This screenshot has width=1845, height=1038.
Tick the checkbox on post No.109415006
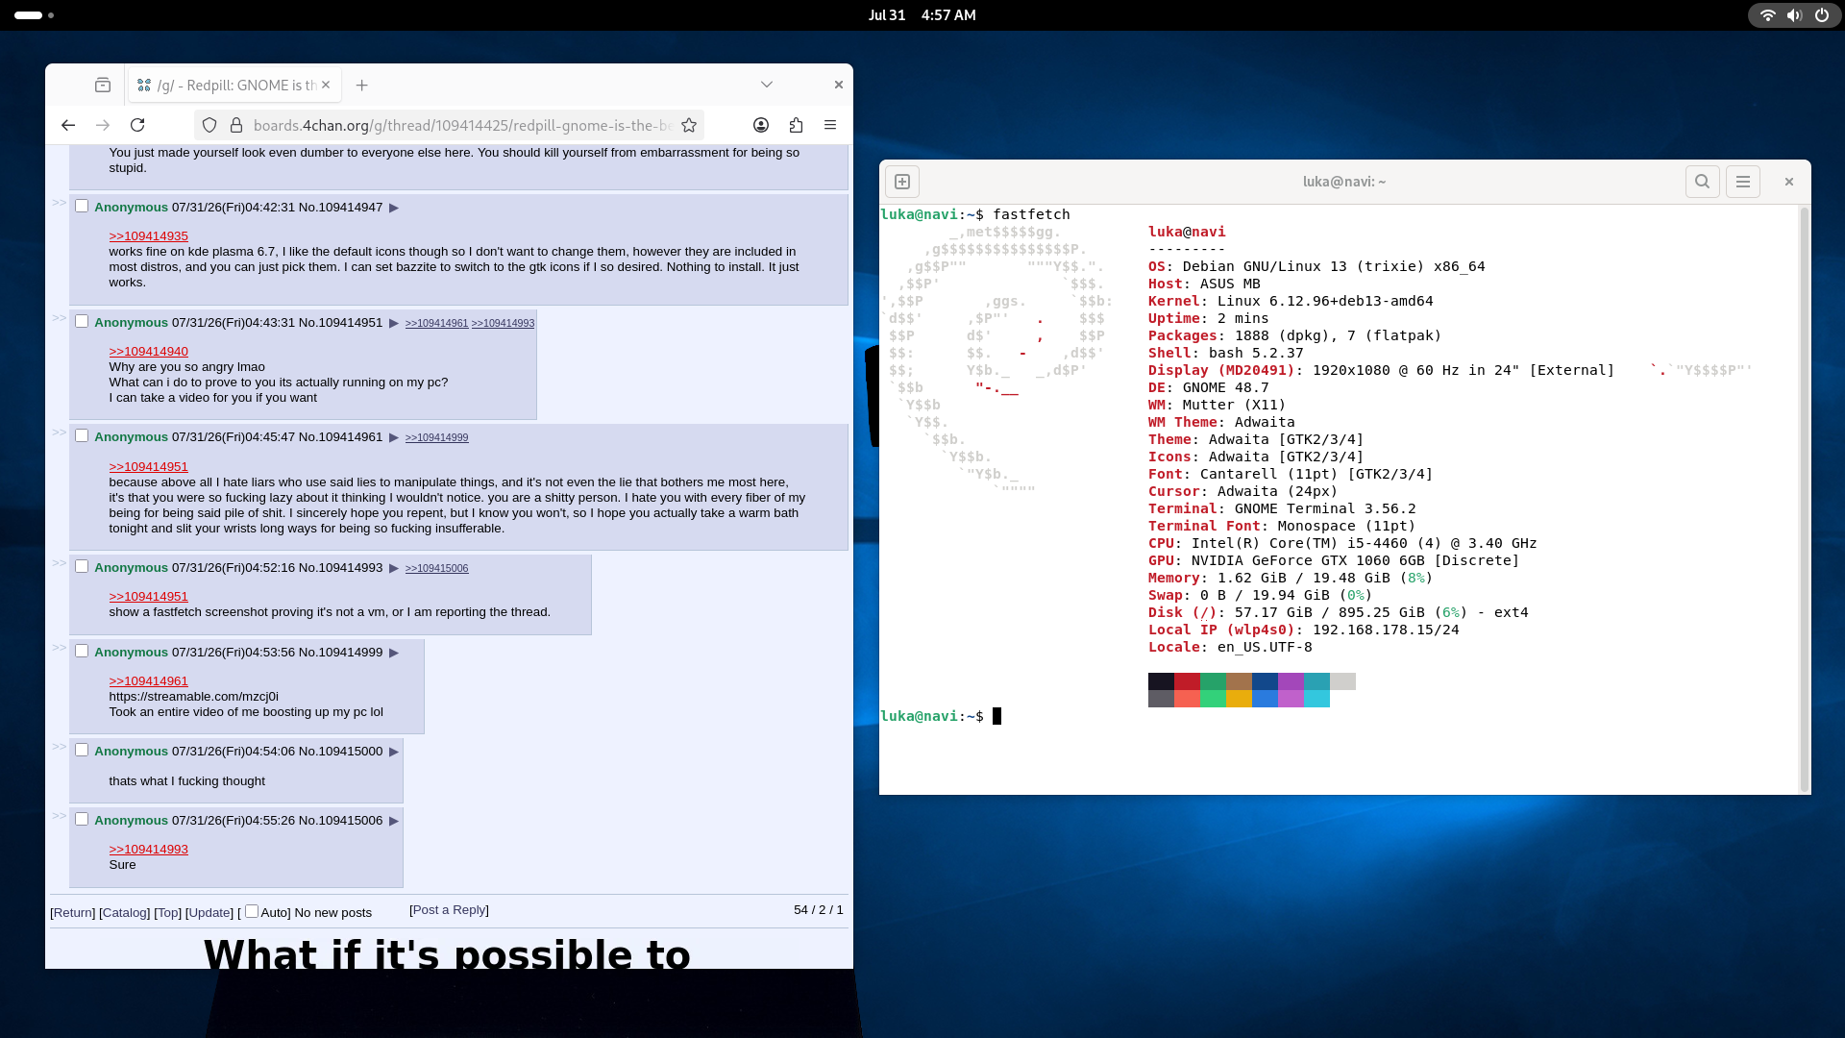pos(82,819)
